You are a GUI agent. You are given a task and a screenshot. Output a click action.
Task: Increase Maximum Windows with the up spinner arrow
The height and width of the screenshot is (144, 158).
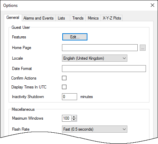pos(74,117)
